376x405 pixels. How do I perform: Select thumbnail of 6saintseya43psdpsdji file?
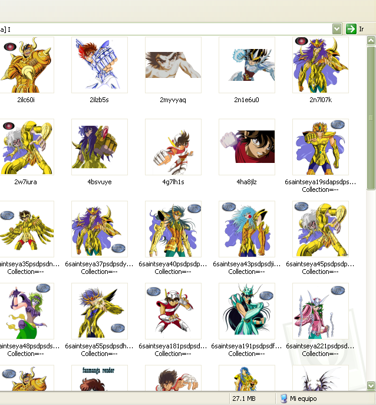pyautogui.click(x=247, y=229)
